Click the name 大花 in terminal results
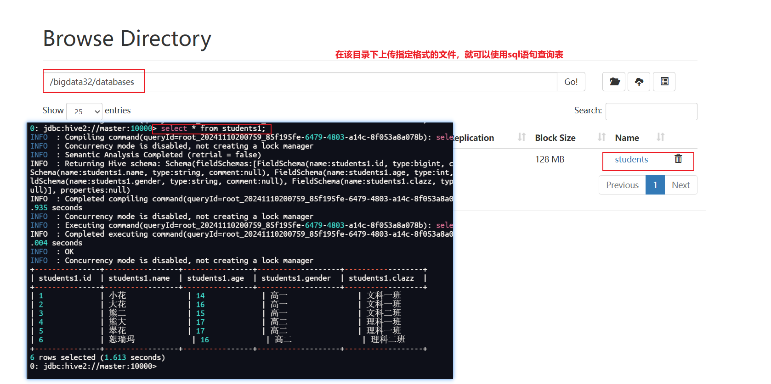 pos(117,304)
